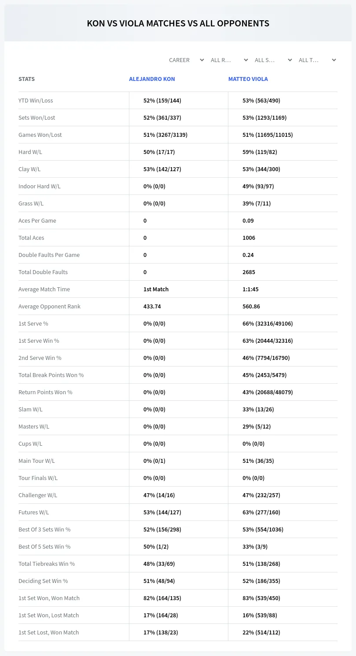Viewport: 356px width, 656px height.
Task: Click the chevron arrow beside ALL T...
Action: (334, 60)
